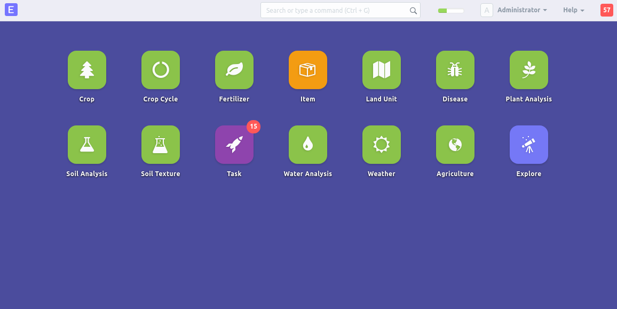Click the Soil Texture label text

pos(161,174)
